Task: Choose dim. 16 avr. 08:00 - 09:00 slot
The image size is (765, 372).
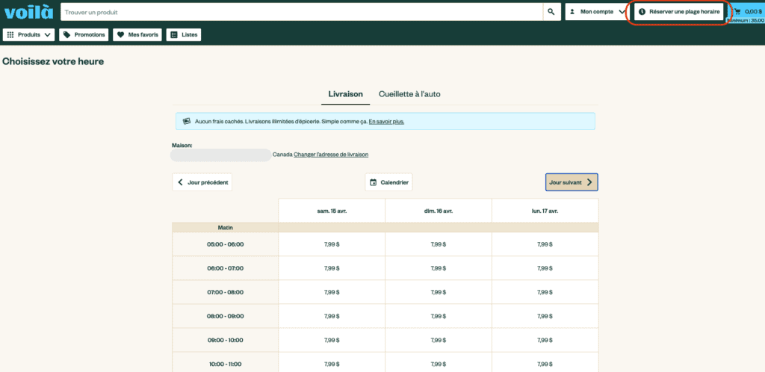Action: pyautogui.click(x=439, y=316)
